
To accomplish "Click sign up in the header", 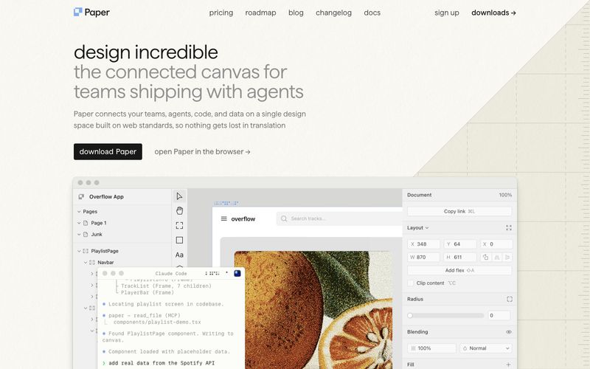I will 447,13.
